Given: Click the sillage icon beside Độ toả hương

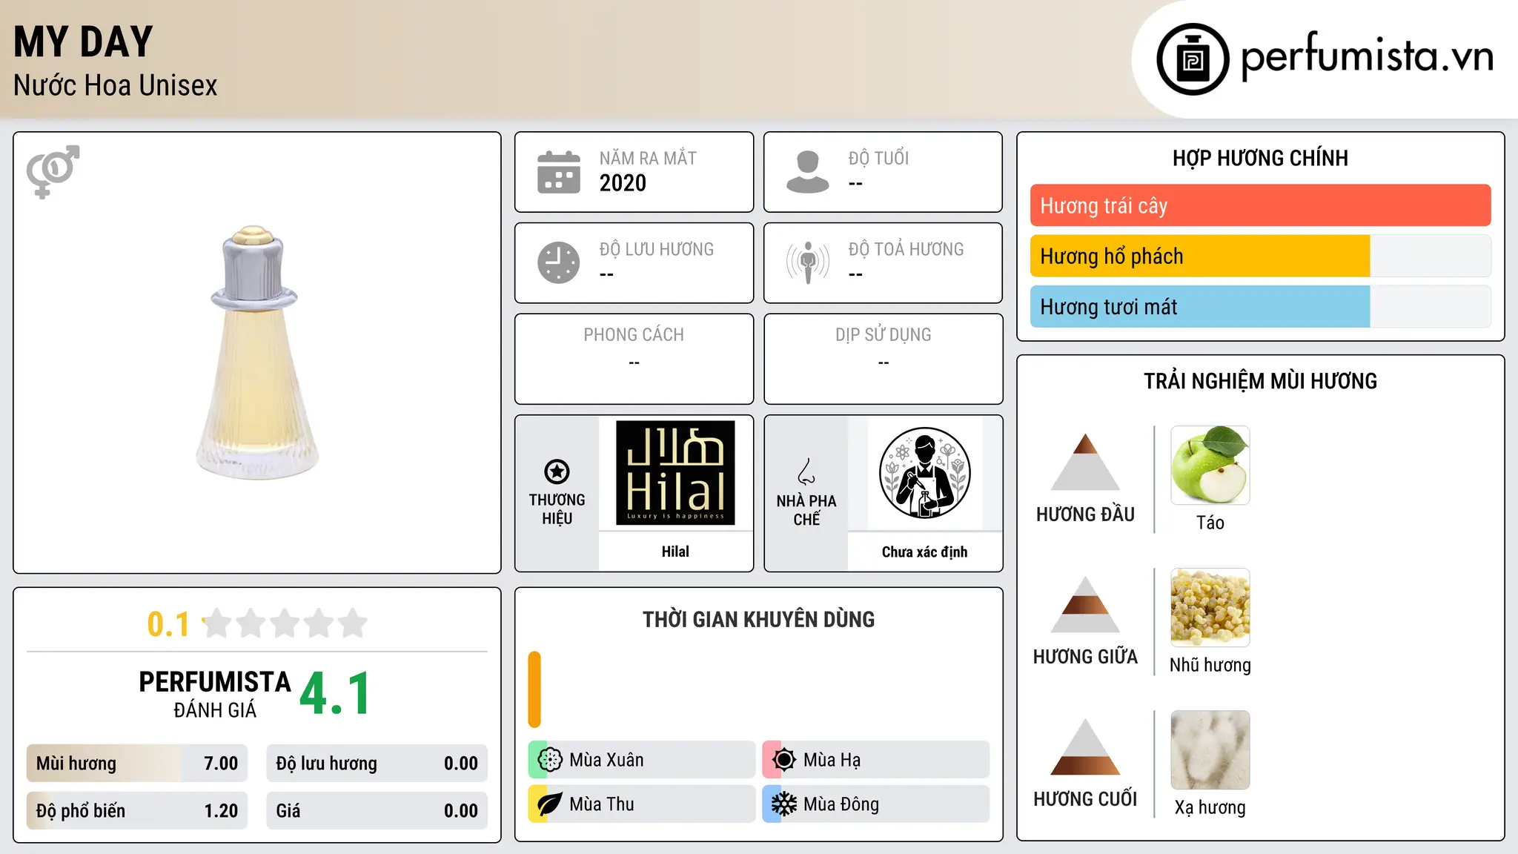Looking at the screenshot, I should pyautogui.click(x=808, y=262).
